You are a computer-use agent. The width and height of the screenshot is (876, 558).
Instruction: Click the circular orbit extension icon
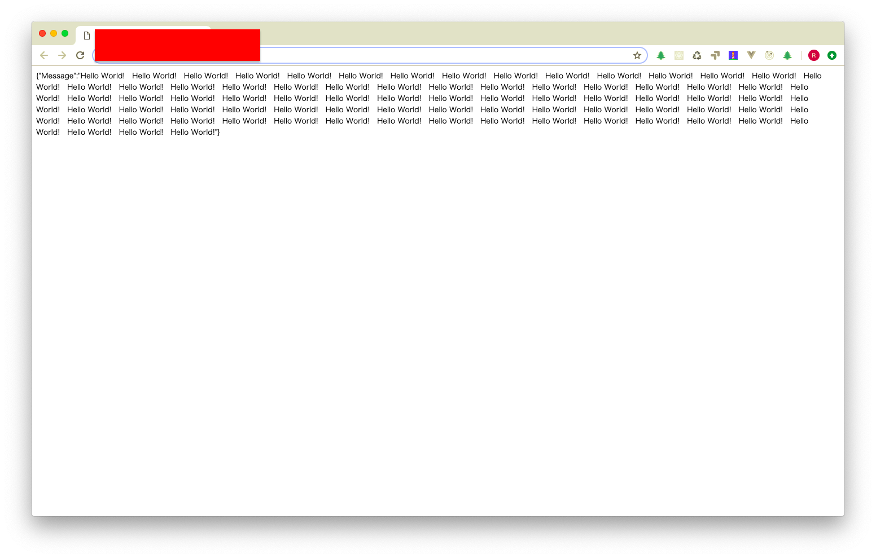769,55
